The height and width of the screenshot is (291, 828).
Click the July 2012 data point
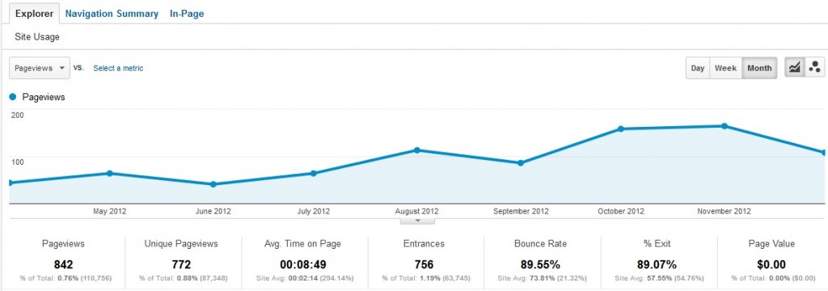coord(313,173)
